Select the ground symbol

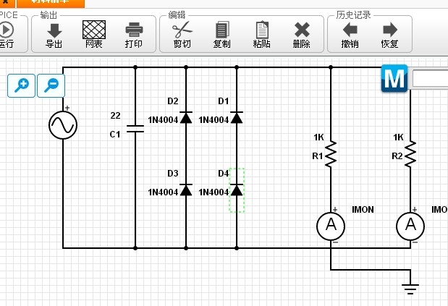[x=410, y=289]
